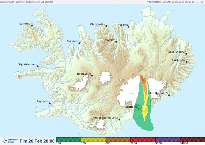Click the '100' legend value label
The width and height of the screenshot is (205, 145).
pyautogui.click(x=58, y=143)
